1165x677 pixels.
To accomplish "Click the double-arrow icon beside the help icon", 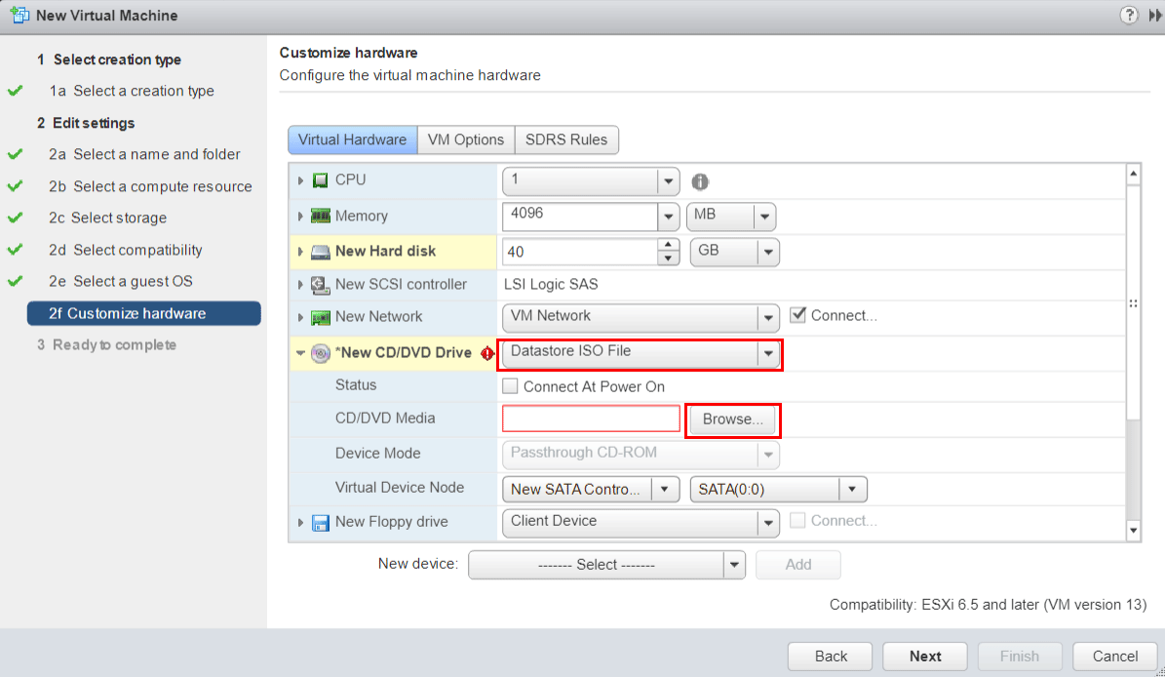I will (x=1154, y=15).
